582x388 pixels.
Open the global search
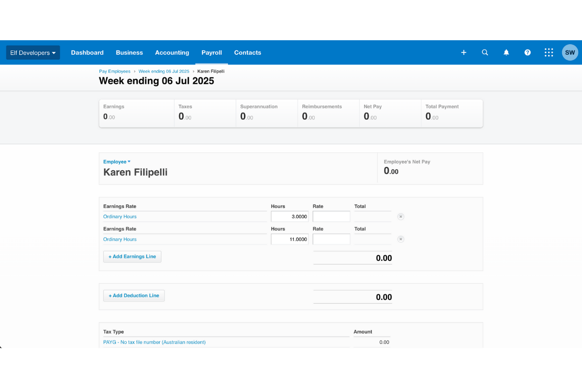click(485, 52)
